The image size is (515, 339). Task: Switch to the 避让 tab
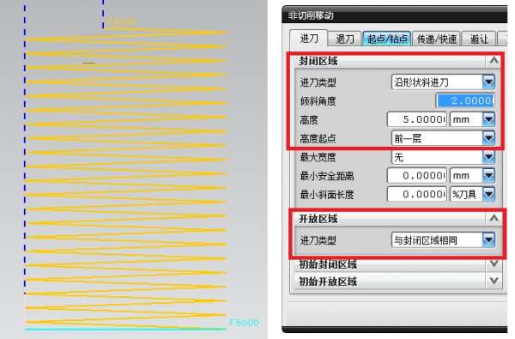point(479,39)
